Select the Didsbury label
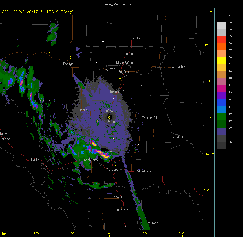Screen dimensions: 243x237 (108, 121)
